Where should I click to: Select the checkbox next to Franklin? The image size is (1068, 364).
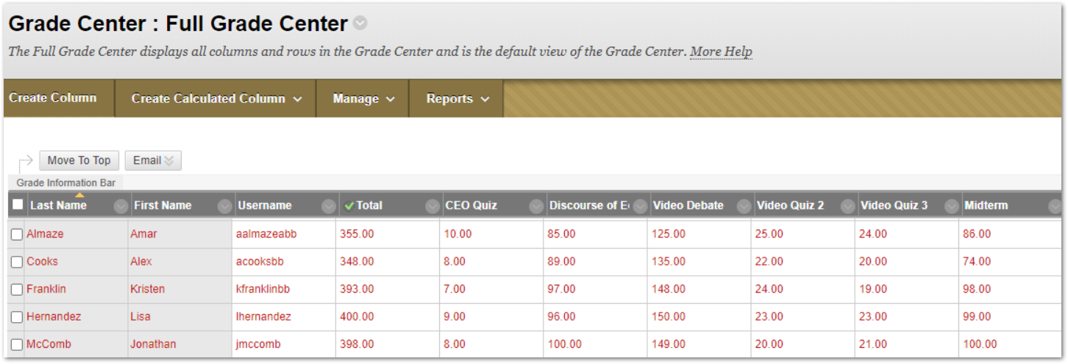tap(17, 290)
